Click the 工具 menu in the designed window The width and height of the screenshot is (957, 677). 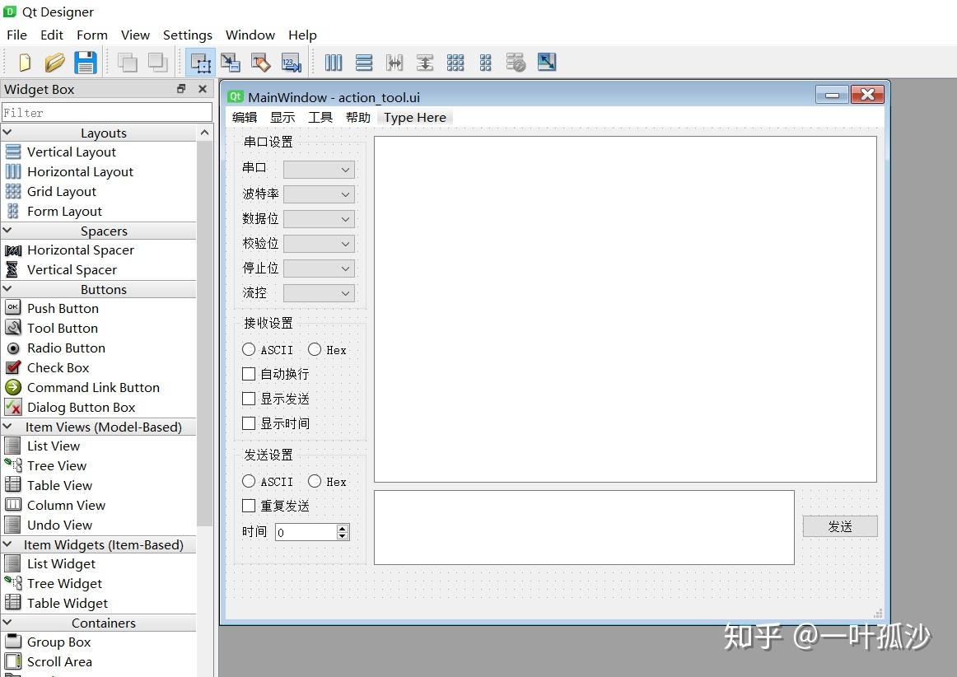tap(320, 117)
